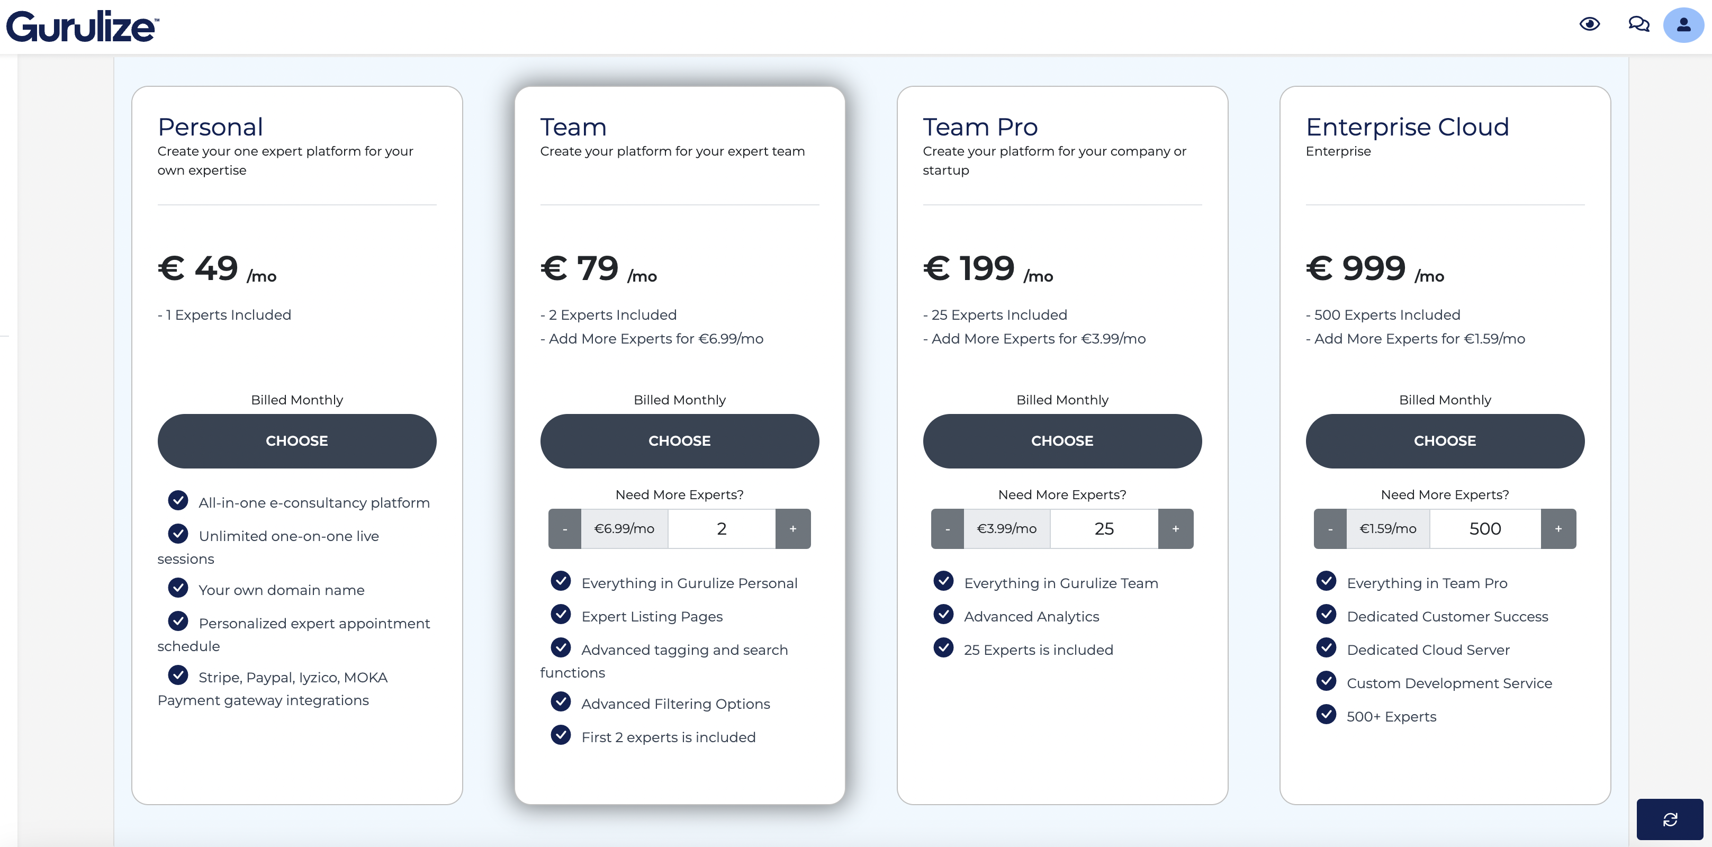Viewport: 1712px width, 847px height.
Task: Choose the Enterprise Cloud plan
Action: (1446, 441)
